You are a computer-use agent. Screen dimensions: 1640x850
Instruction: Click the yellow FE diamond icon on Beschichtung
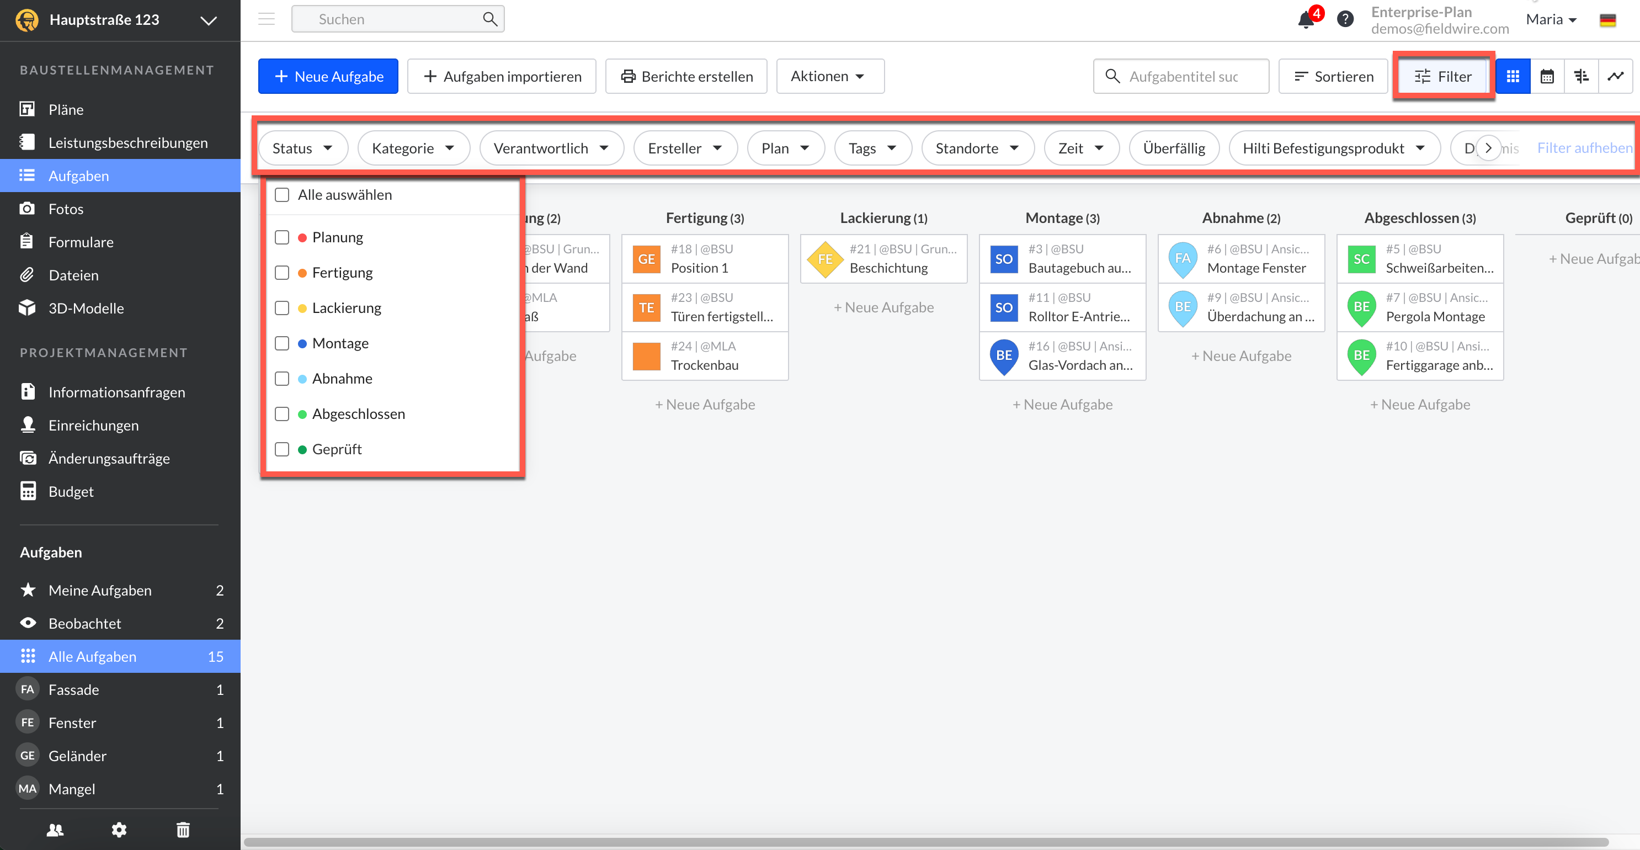825,259
